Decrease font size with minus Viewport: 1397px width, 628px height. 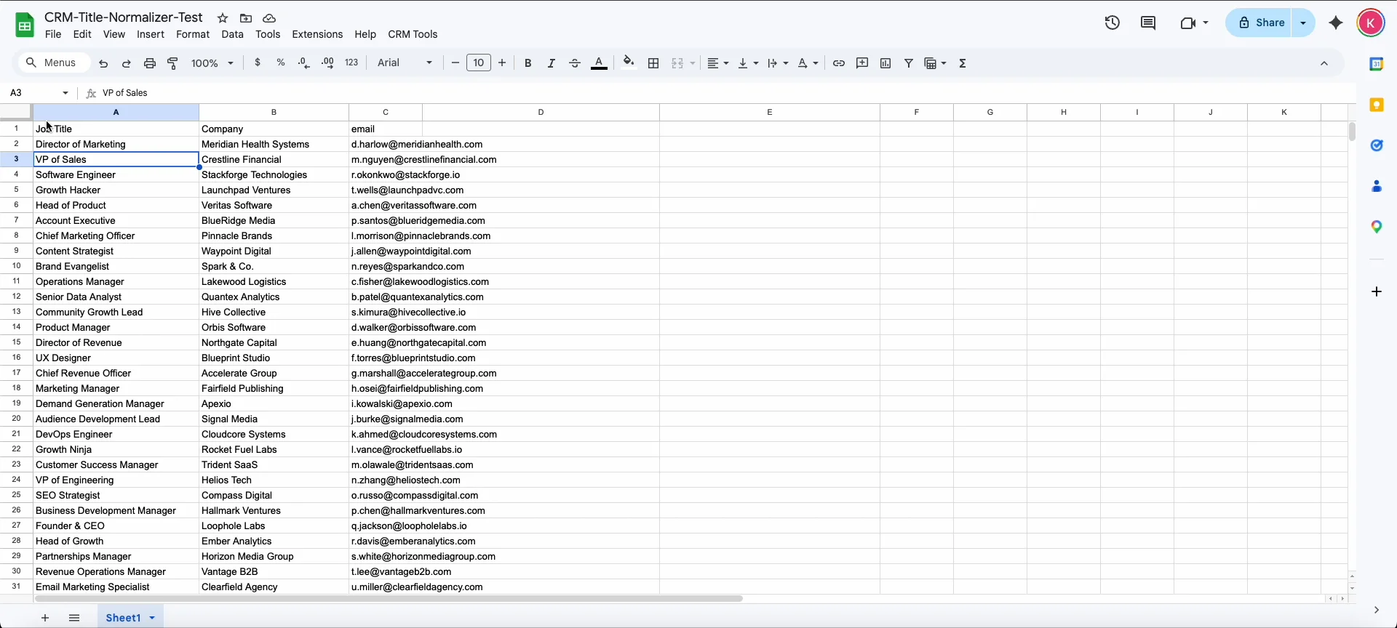(x=455, y=63)
